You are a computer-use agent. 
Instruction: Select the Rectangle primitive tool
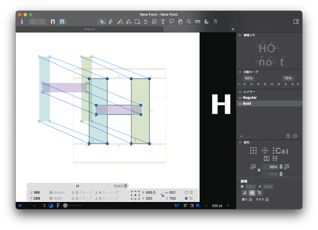click(x=137, y=22)
